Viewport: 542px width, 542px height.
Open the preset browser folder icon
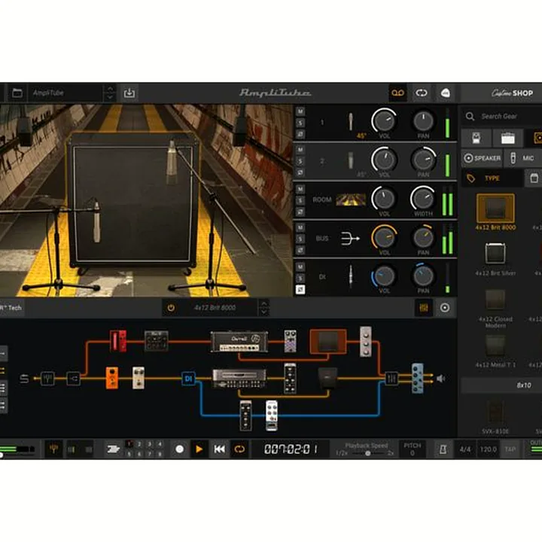point(17,93)
